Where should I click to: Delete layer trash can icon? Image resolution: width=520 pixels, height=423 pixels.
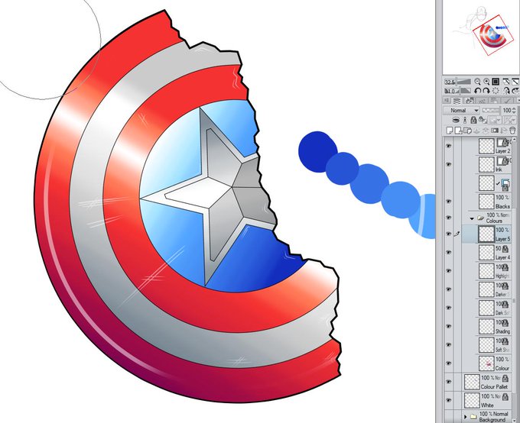point(512,130)
